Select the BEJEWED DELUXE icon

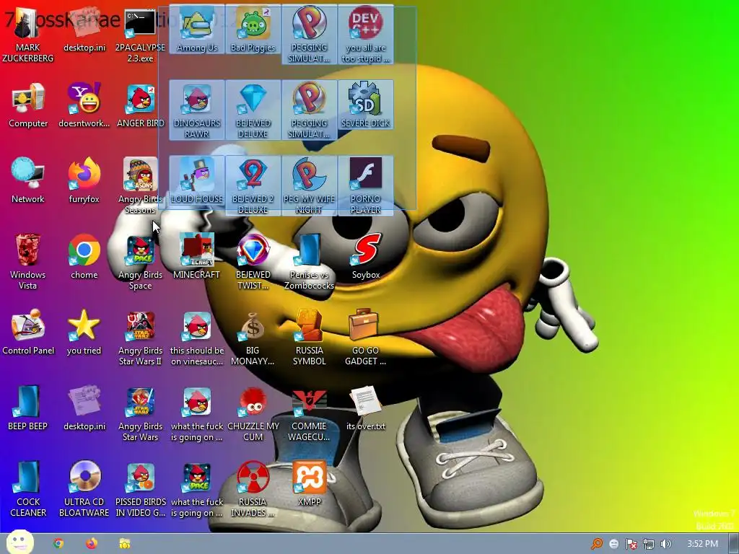coord(253,110)
